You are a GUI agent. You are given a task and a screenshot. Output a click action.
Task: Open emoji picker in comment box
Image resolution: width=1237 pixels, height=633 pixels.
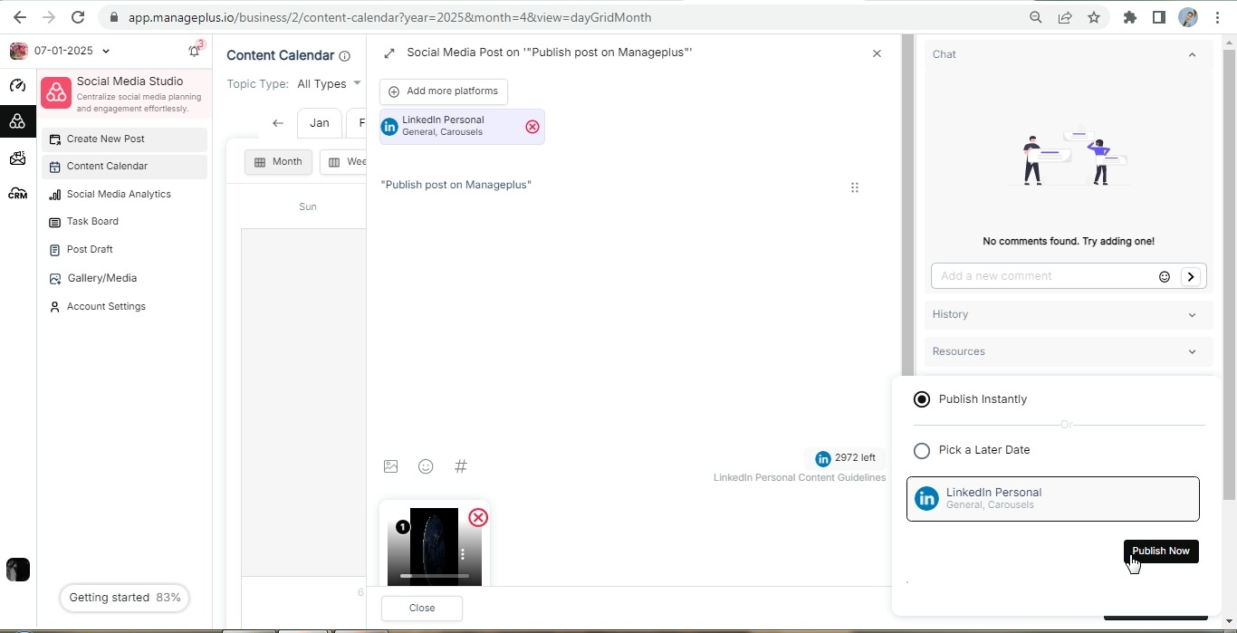(x=1165, y=276)
